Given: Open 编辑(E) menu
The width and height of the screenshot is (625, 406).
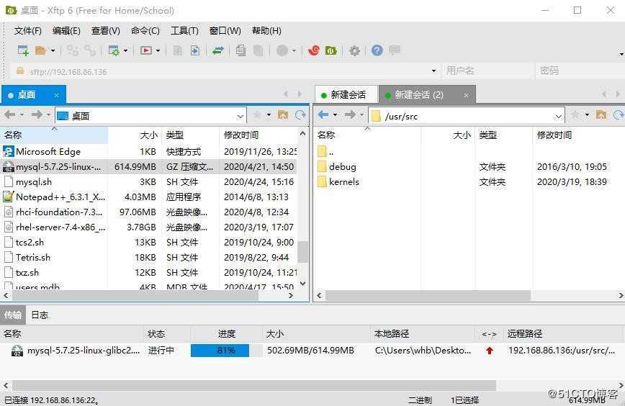Looking at the screenshot, I should (66, 31).
